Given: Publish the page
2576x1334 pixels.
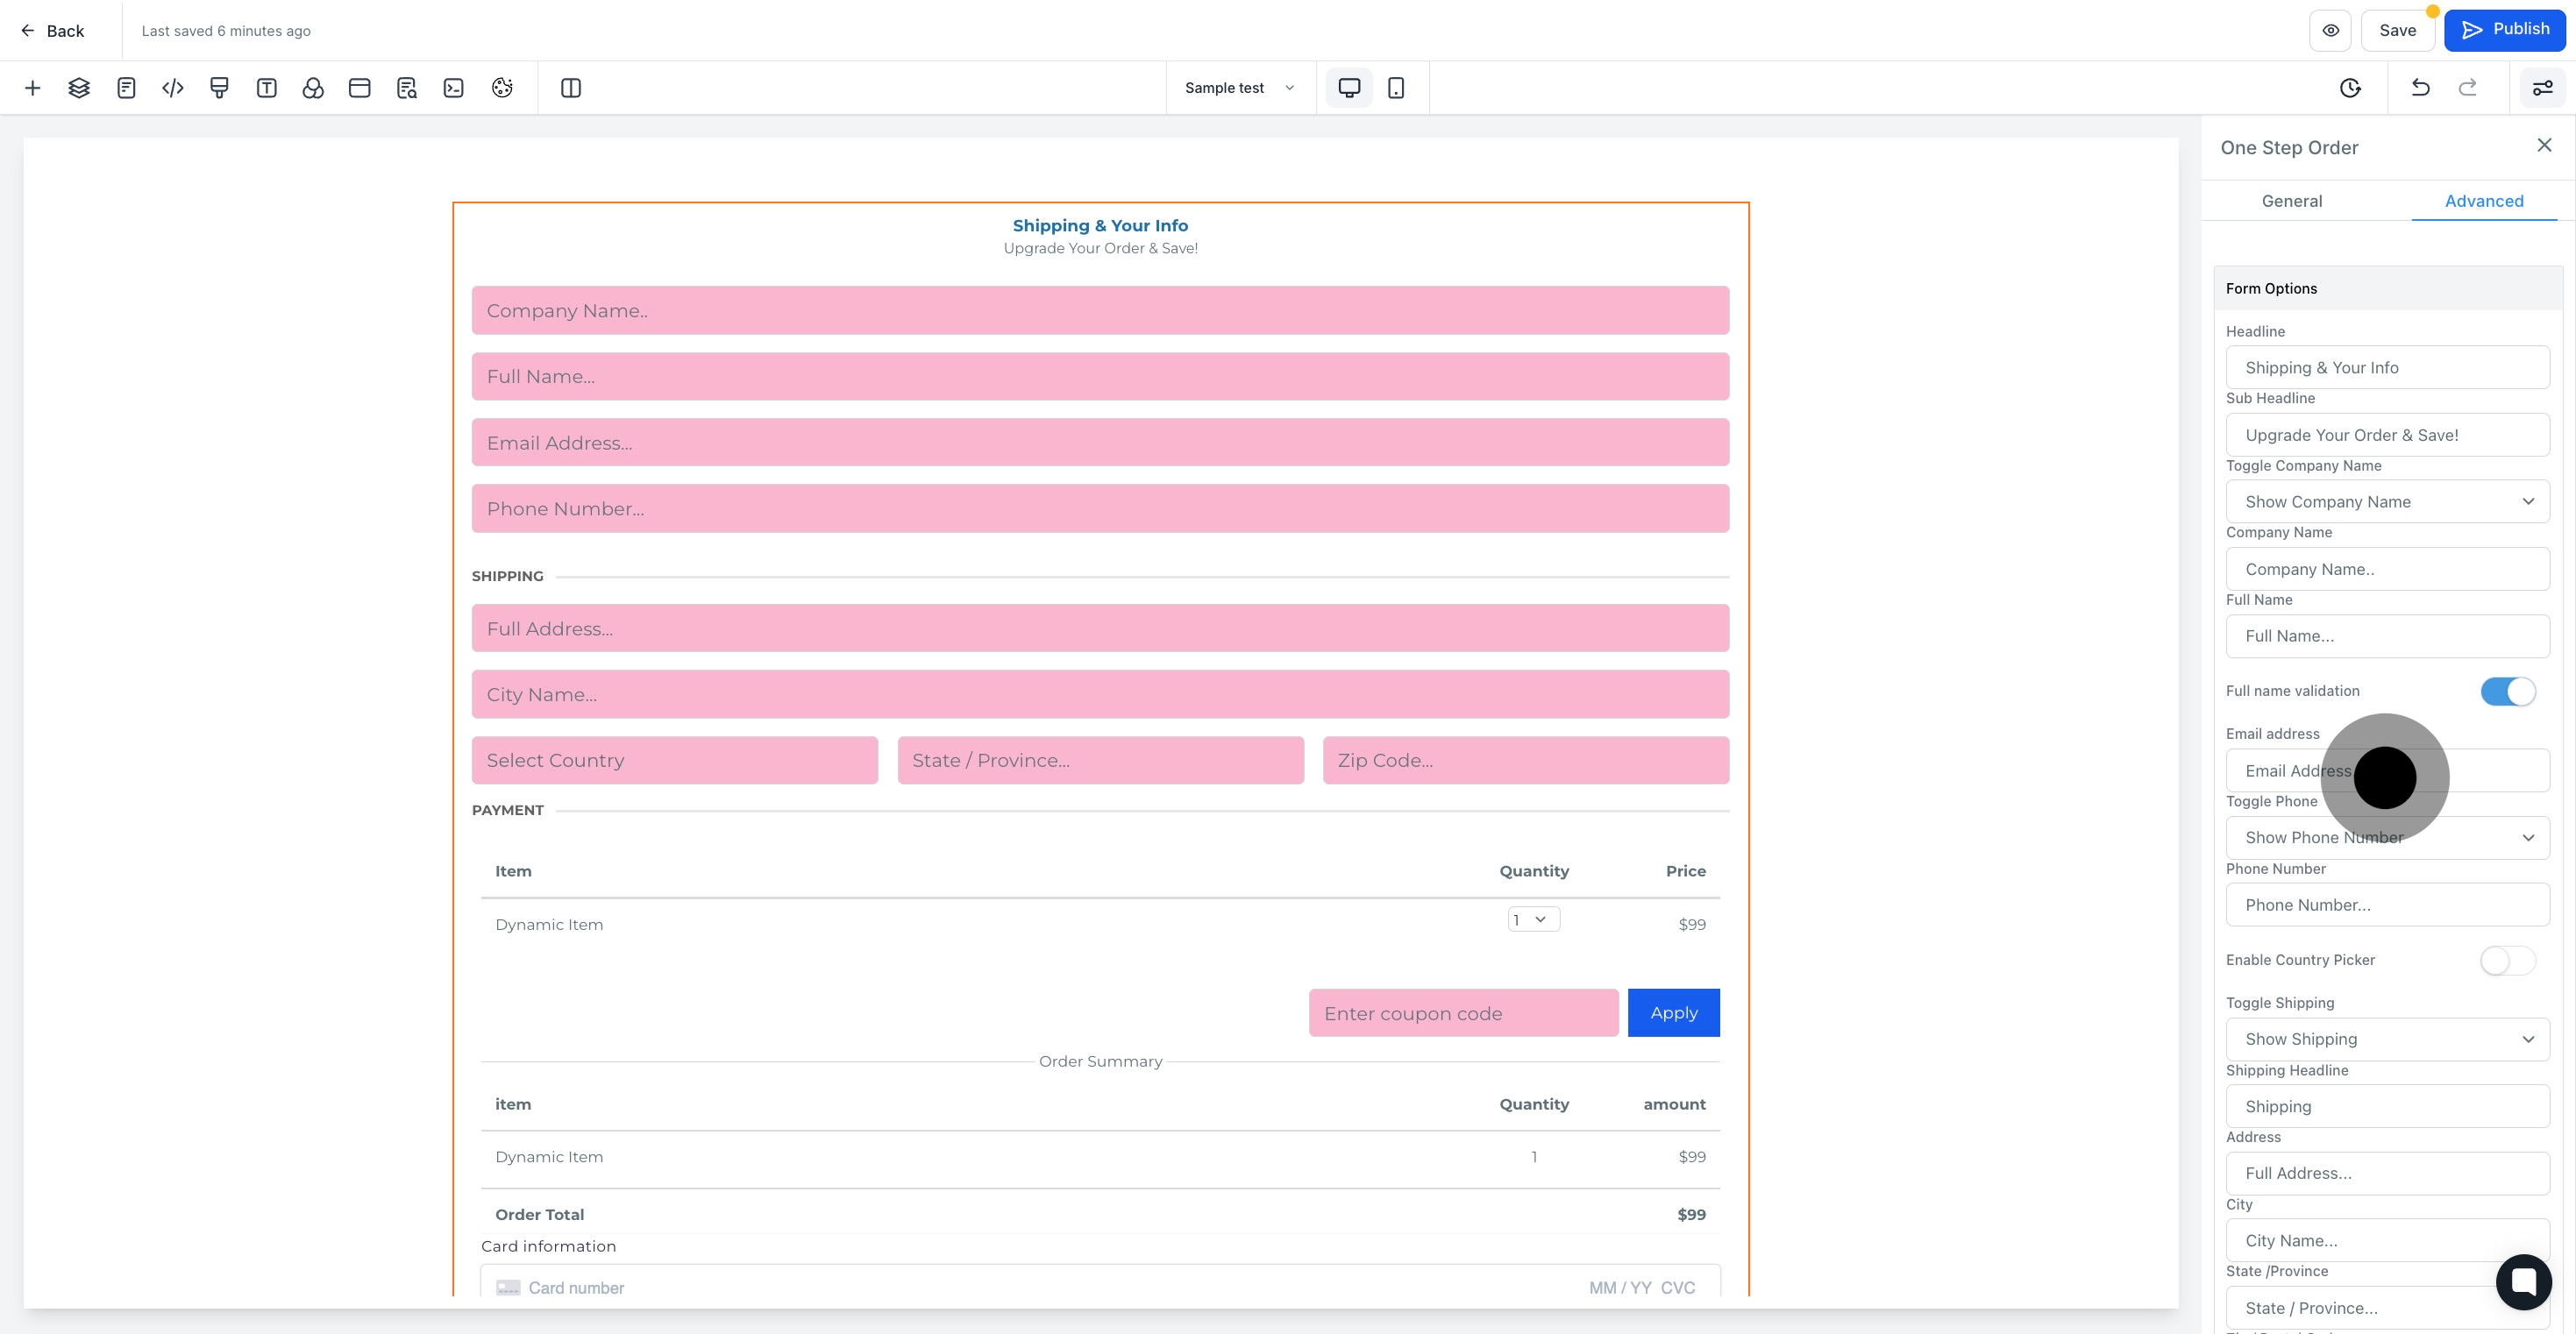Looking at the screenshot, I should click(2504, 30).
